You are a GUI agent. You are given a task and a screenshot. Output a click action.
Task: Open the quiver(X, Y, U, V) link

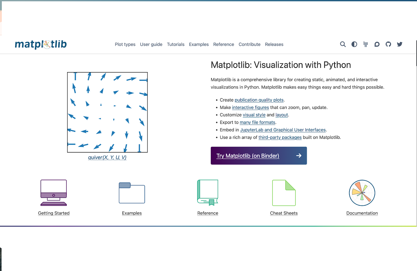pyautogui.click(x=107, y=157)
